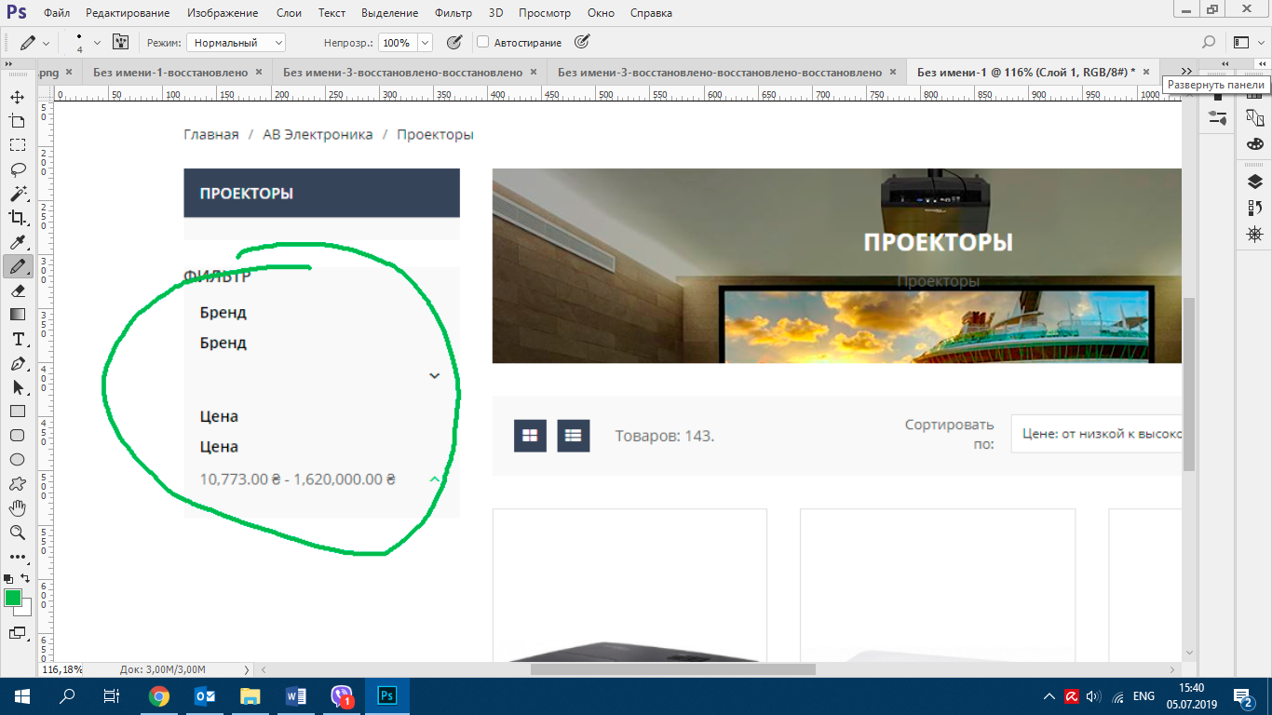Image resolution: width=1272 pixels, height=715 pixels.
Task: Open the Edit Toolbar three-dots menu
Action: coord(17,557)
